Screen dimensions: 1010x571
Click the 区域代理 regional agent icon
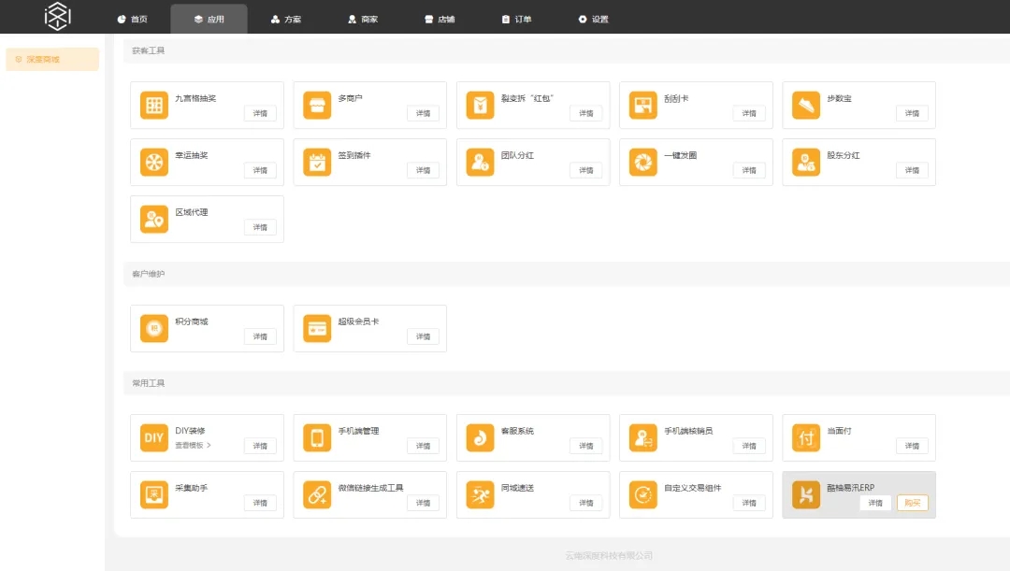tap(153, 218)
